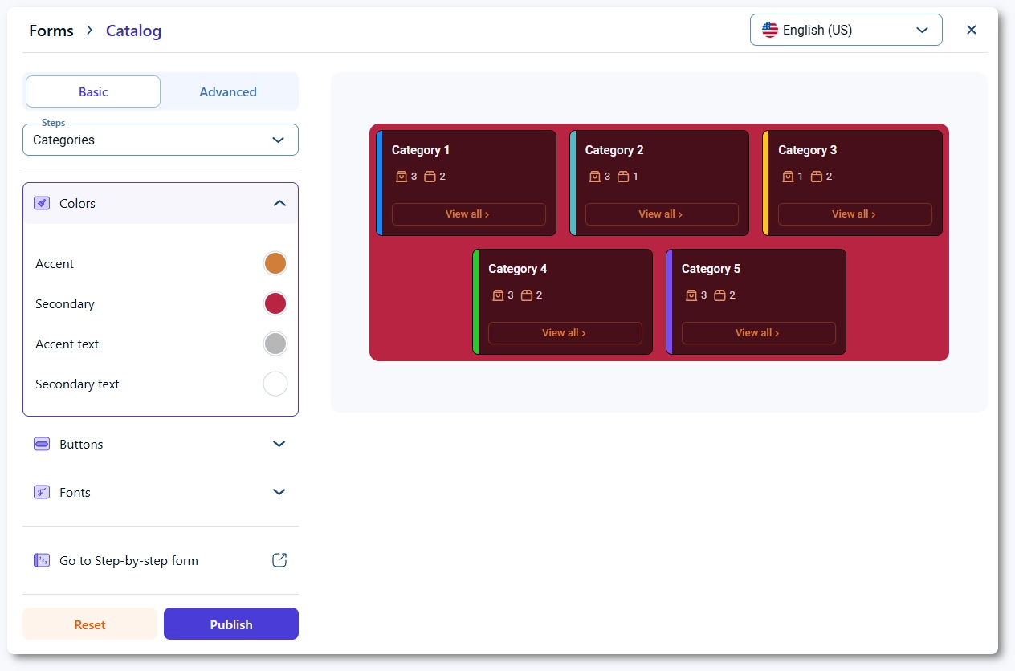1015x671 pixels.
Task: Click Category 1 shopping bag icon
Action: point(402,177)
